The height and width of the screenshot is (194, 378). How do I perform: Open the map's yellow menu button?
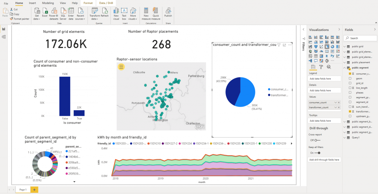tap(121, 67)
